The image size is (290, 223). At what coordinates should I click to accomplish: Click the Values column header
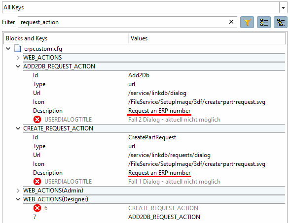click(207, 38)
